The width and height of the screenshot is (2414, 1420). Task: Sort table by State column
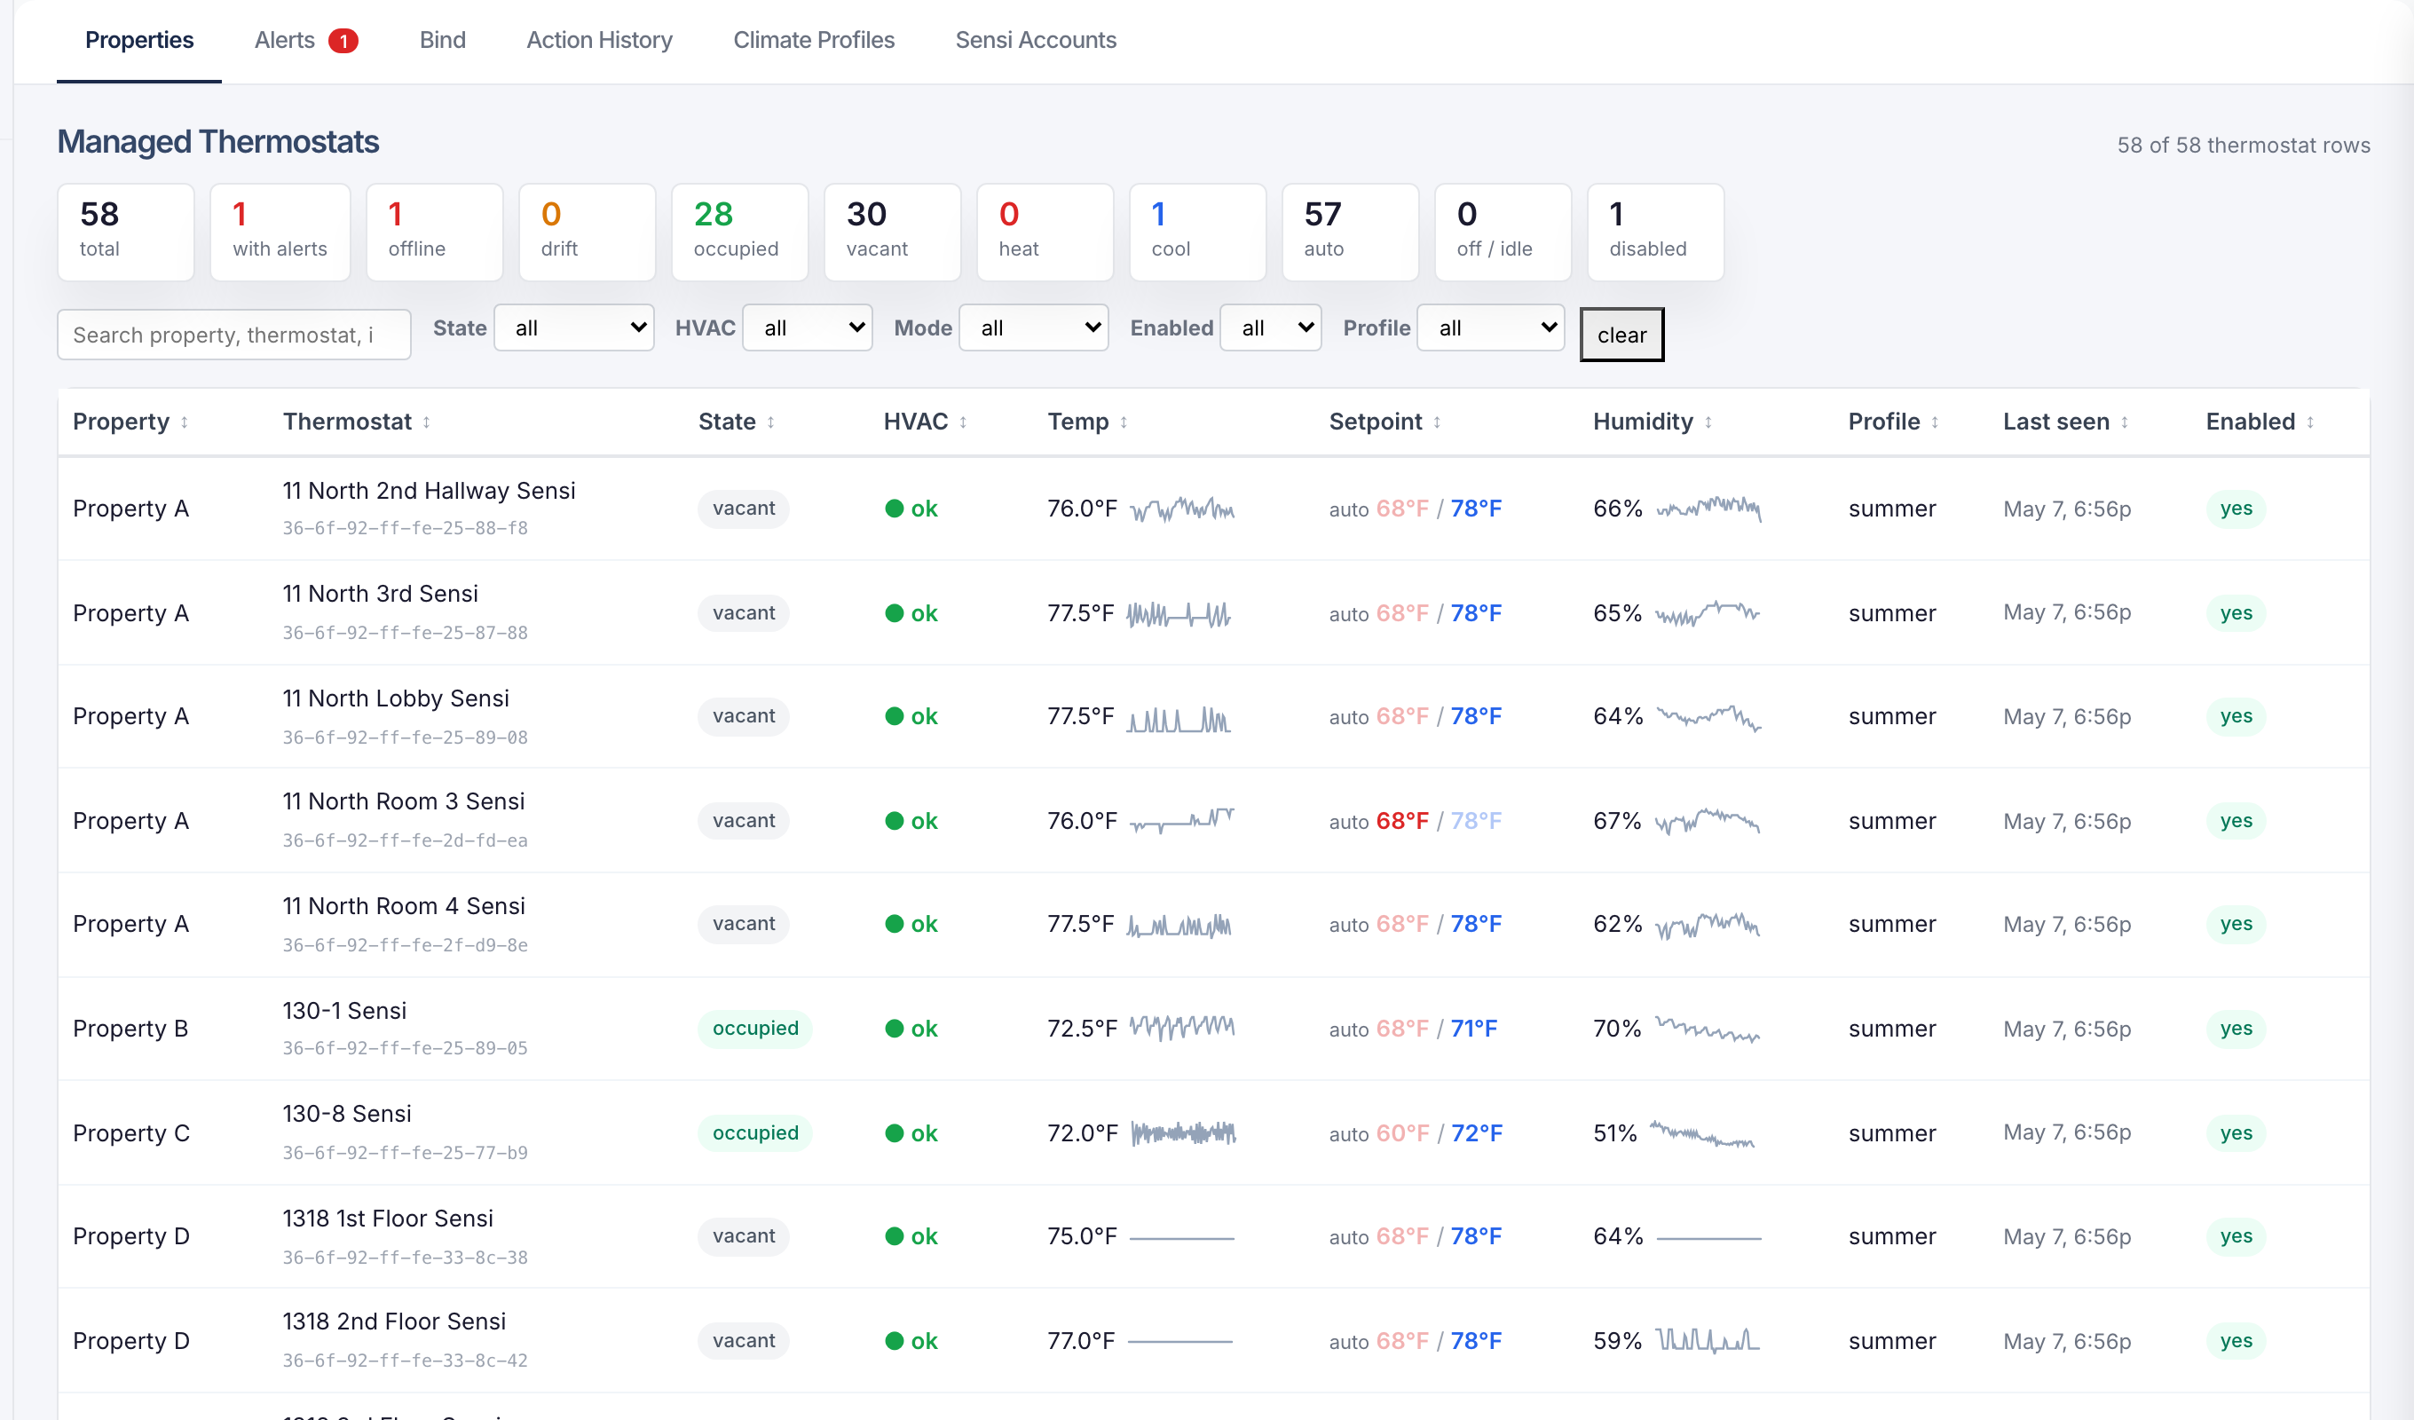736,422
